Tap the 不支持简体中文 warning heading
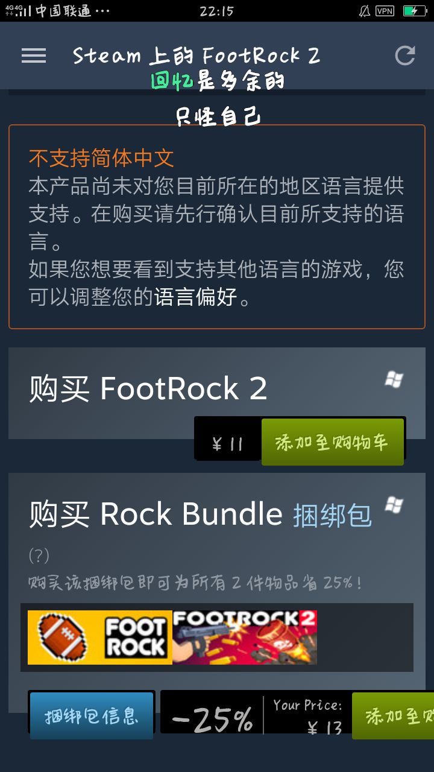This screenshot has width=434, height=772. pyautogui.click(x=101, y=158)
